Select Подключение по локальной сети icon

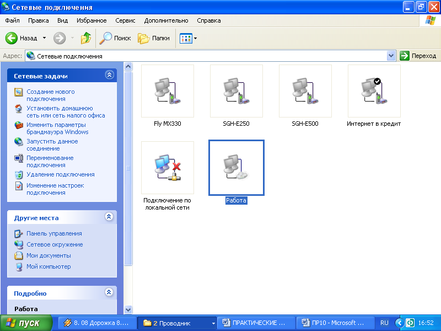tap(168, 168)
